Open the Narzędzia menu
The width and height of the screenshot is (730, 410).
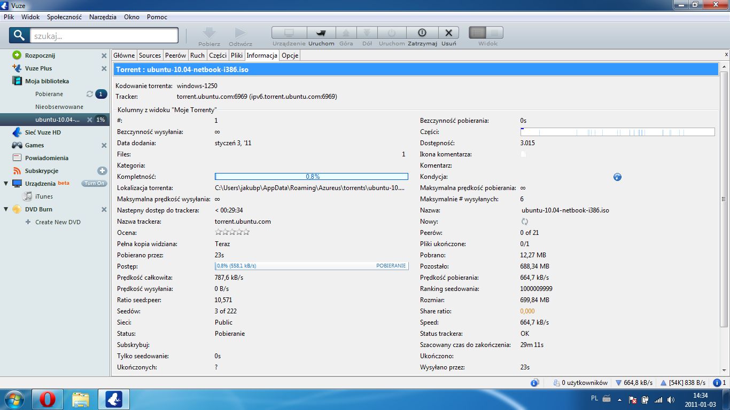(103, 17)
